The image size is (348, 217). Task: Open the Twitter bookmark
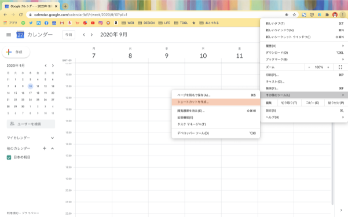point(31,23)
